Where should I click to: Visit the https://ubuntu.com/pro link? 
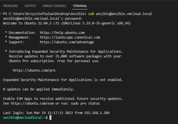coord(34,70)
